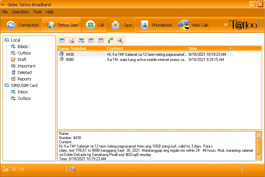The image size is (265, 177).
Task: Open the Reports folder
Action: click(24, 79)
